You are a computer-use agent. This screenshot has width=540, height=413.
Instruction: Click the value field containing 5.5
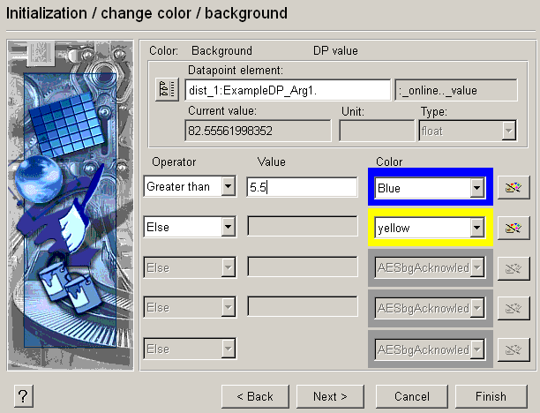click(302, 187)
